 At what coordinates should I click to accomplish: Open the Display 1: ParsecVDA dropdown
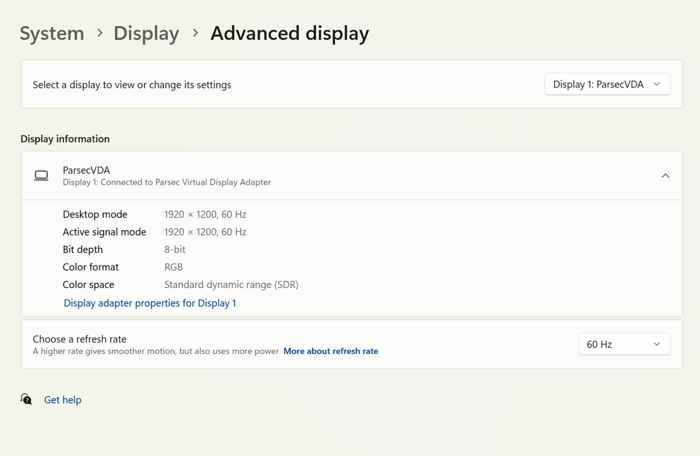(x=608, y=84)
